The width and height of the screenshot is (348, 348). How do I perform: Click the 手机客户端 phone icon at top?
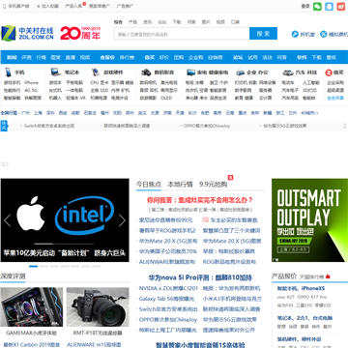[x=5, y=6]
